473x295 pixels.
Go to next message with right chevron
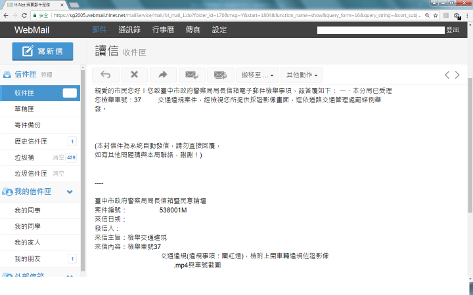coord(457,75)
